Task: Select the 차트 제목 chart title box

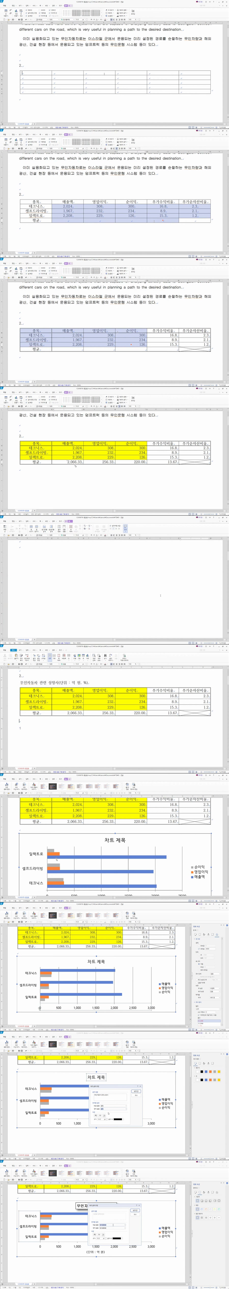Action: pyautogui.click(x=96, y=1077)
